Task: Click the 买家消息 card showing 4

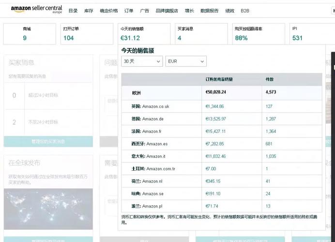Action: (201, 34)
